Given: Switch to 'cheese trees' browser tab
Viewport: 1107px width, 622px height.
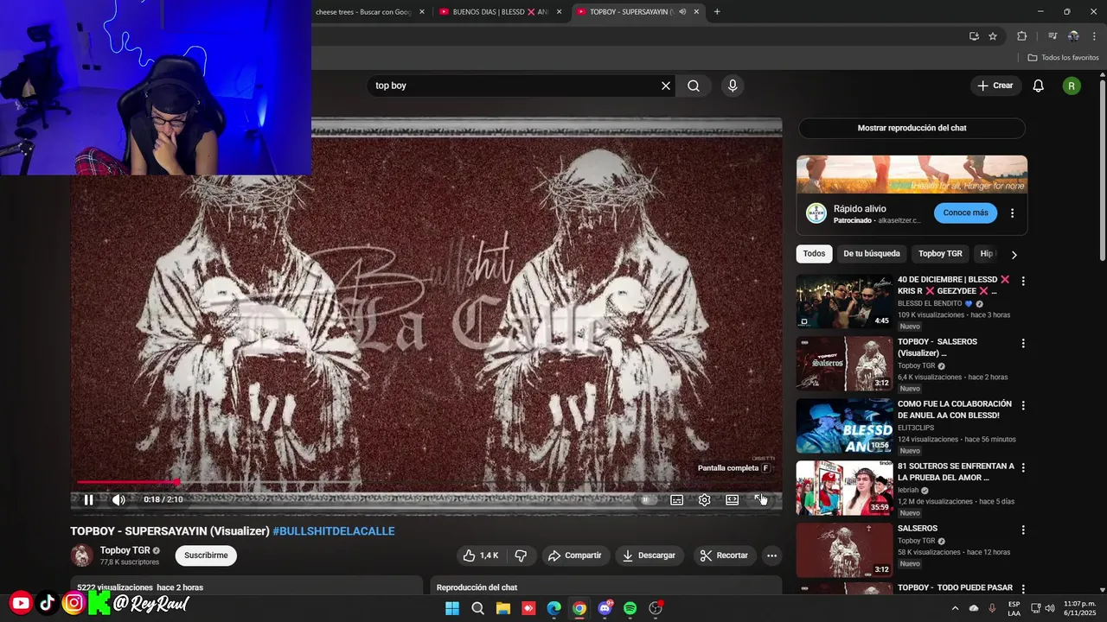Looking at the screenshot, I should coord(363,12).
